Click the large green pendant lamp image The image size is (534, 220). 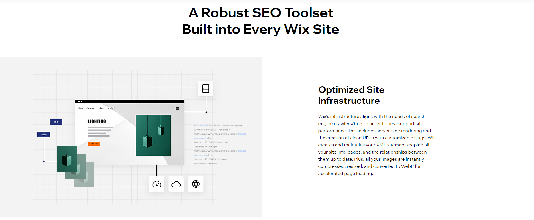(x=153, y=135)
